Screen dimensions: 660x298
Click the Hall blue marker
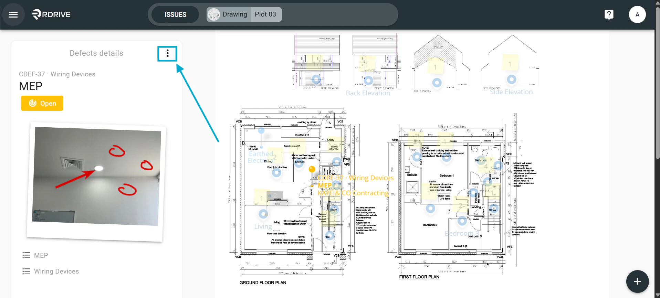(329, 236)
